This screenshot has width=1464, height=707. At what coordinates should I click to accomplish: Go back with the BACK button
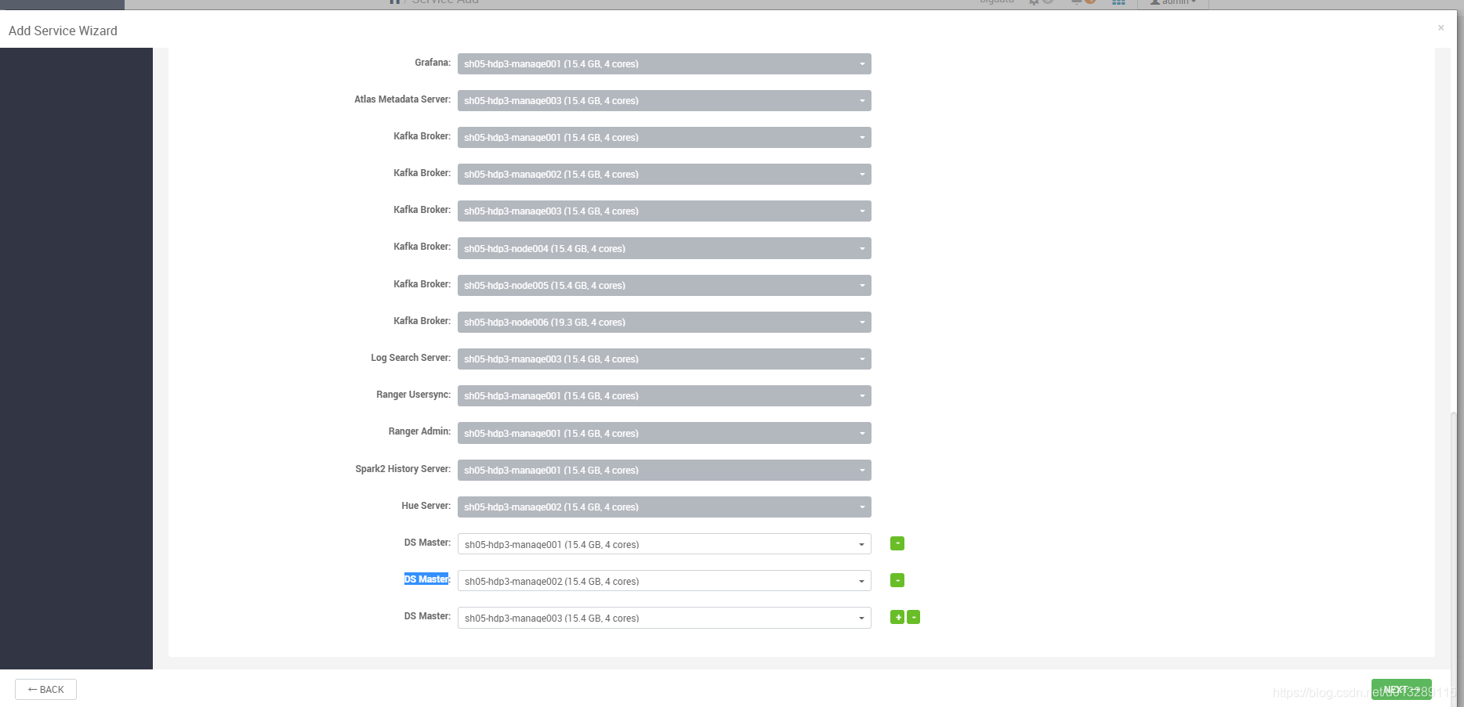pos(45,689)
